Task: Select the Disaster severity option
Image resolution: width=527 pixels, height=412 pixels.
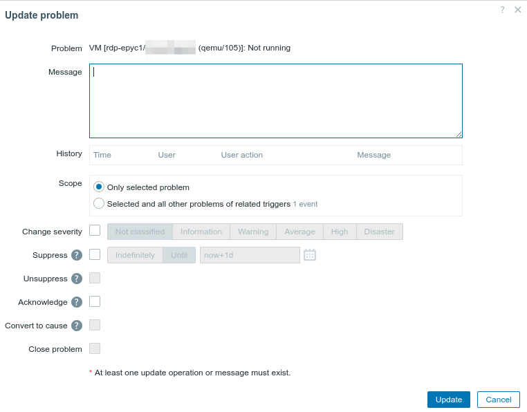Action: [x=380, y=232]
